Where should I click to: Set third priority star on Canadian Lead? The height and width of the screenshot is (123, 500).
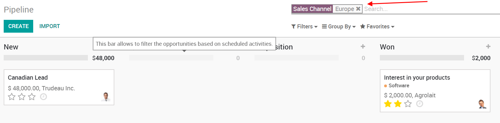32,97
